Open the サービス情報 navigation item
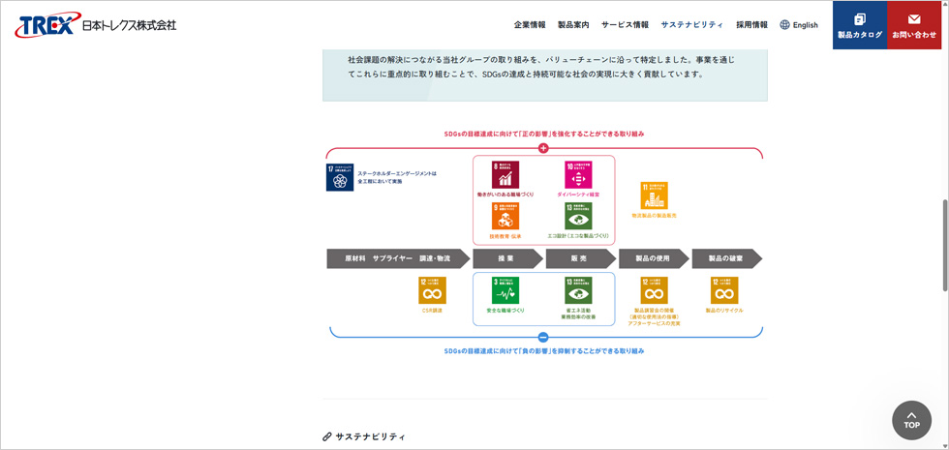 [x=625, y=25]
